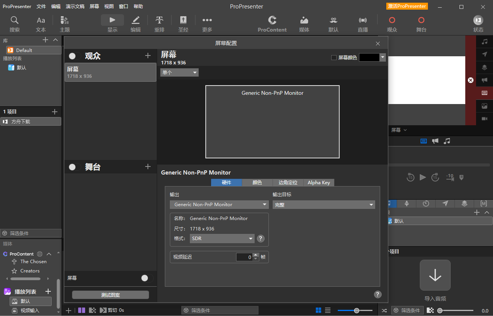Open the Theme (主题) toolbar tool
The image size is (493, 316).
point(65,24)
